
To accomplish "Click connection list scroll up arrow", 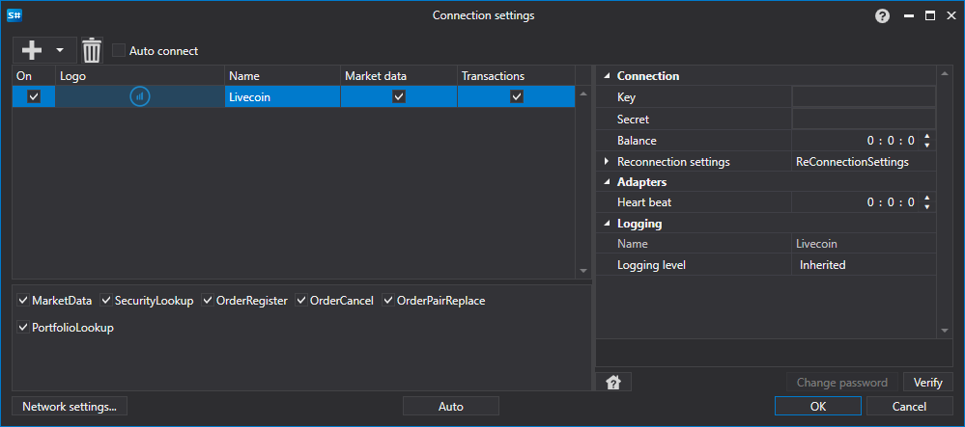I will [x=583, y=93].
